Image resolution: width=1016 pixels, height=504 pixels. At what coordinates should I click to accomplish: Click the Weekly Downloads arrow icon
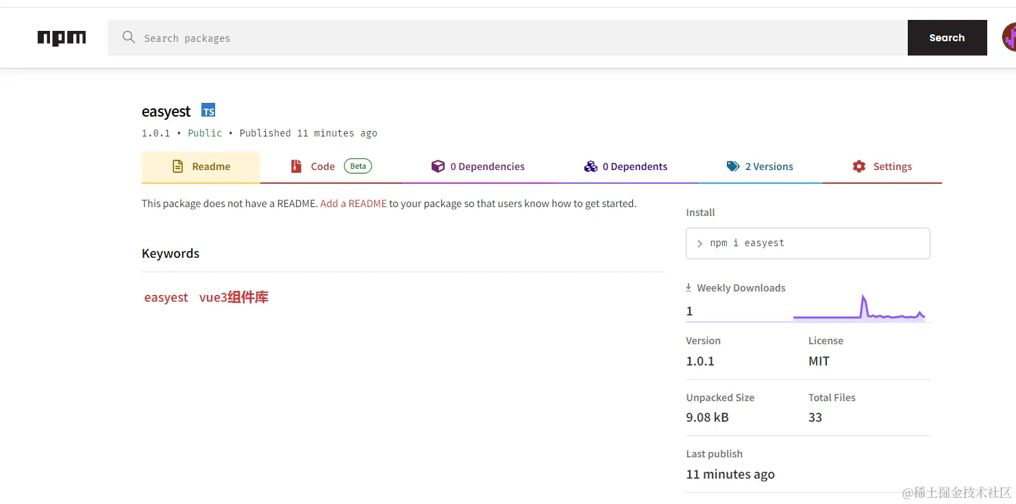click(689, 287)
